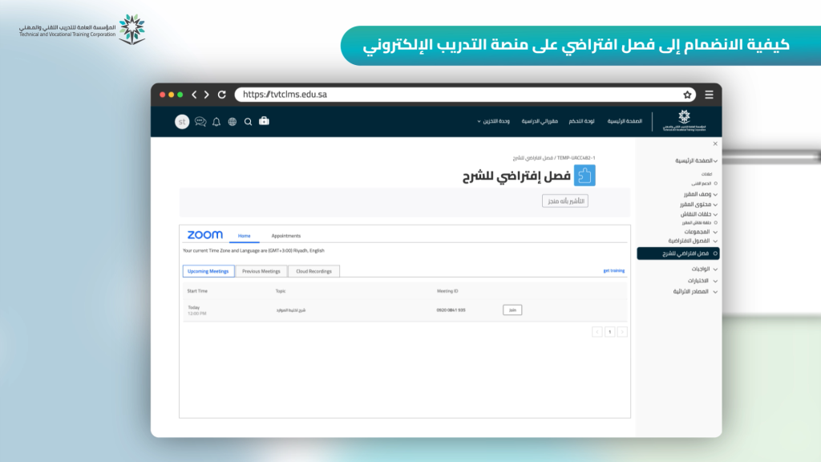Switch to the Zoom Appointments tab
821x462 pixels.
[x=286, y=236]
